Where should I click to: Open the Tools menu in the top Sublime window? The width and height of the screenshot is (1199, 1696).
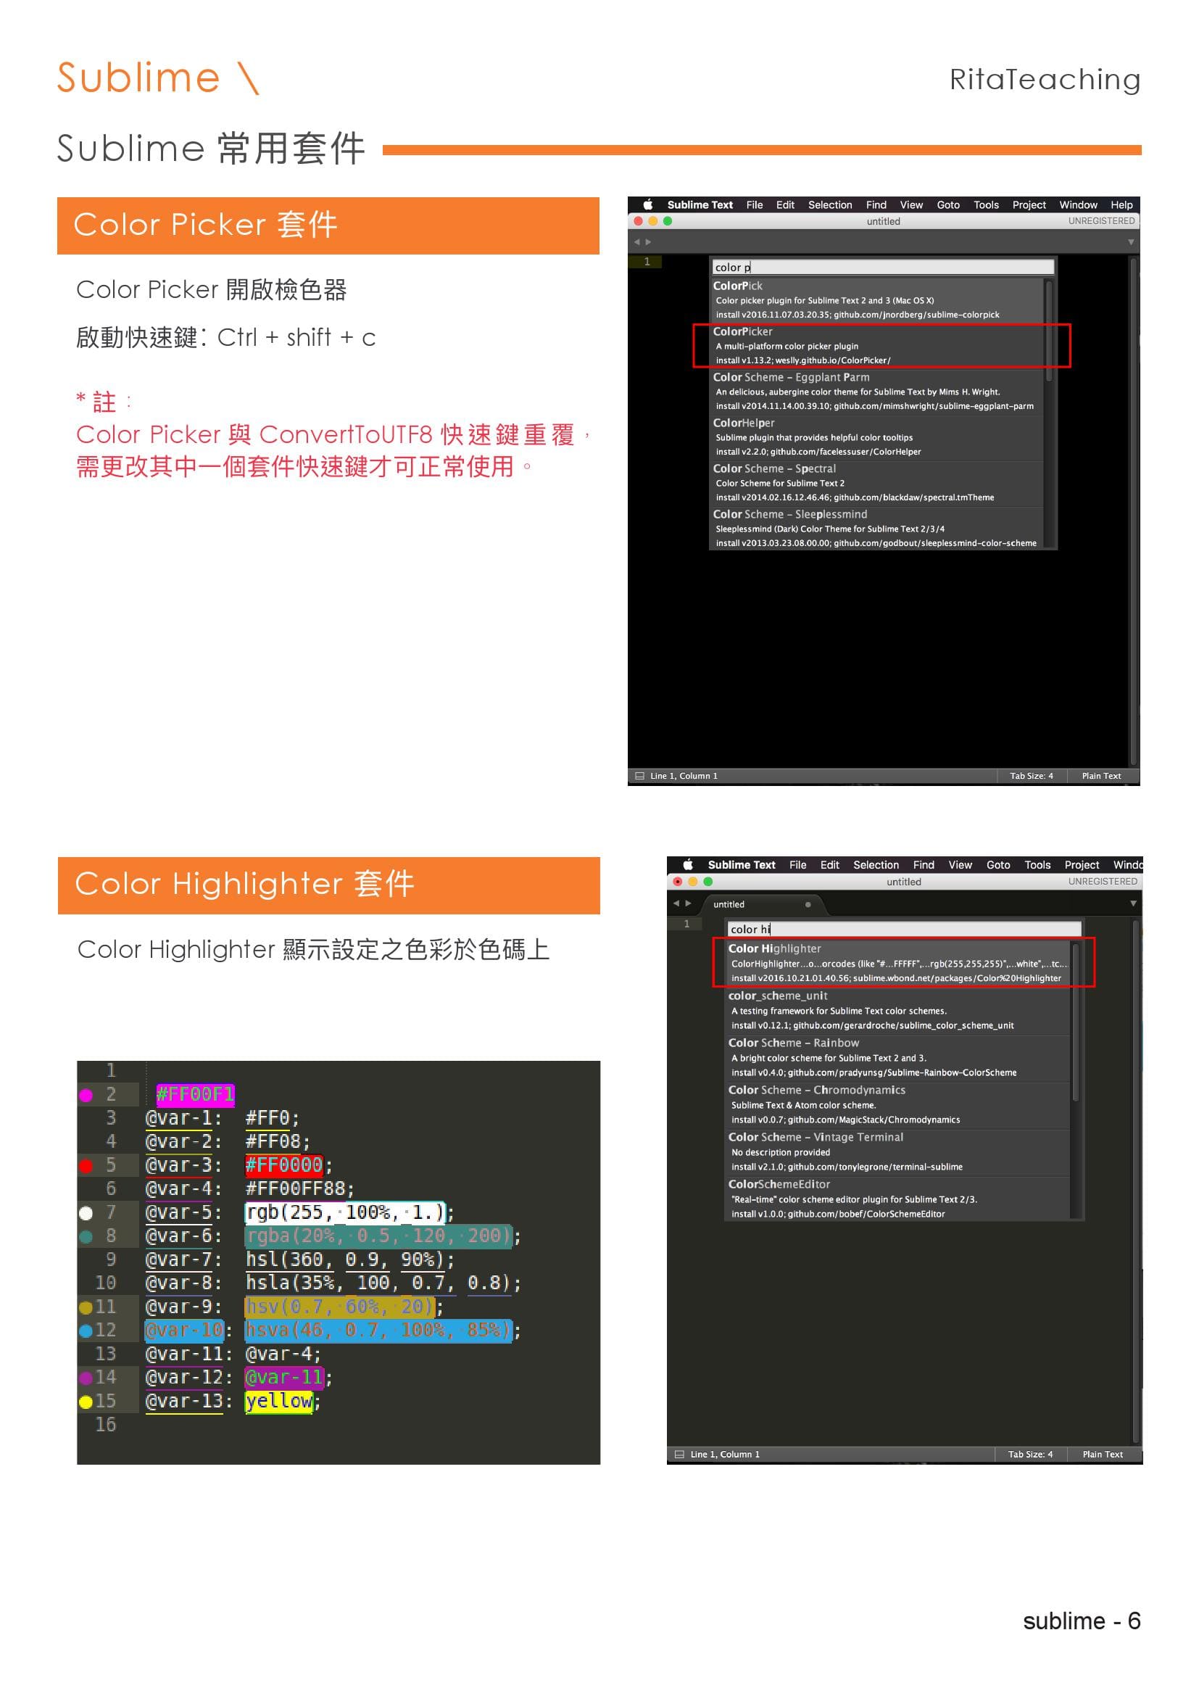point(986,204)
